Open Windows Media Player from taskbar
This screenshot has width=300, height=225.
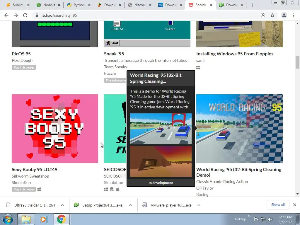tap(43, 219)
